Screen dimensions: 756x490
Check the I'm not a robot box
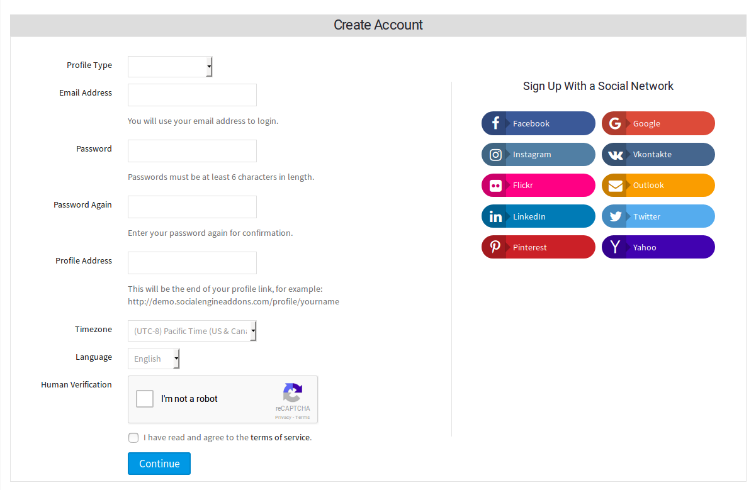click(x=145, y=399)
